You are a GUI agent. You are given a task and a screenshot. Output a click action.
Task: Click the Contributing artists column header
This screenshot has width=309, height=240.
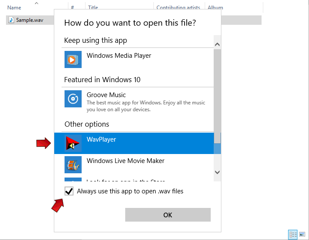pos(178,8)
